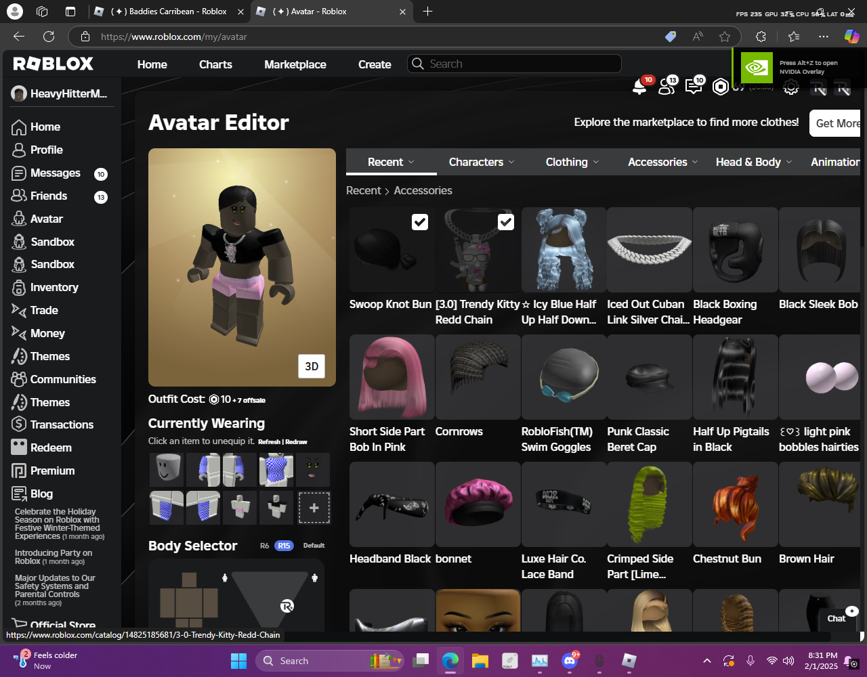Open Communities in the sidebar
Screen dimensions: 867x677
click(x=54, y=379)
